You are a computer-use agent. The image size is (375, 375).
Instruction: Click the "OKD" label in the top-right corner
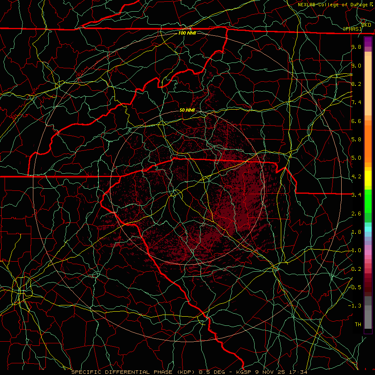(x=366, y=25)
